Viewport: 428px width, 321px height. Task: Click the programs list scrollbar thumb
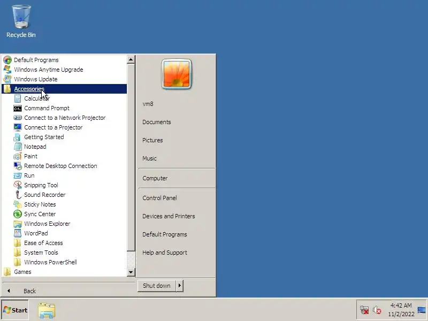click(131, 157)
